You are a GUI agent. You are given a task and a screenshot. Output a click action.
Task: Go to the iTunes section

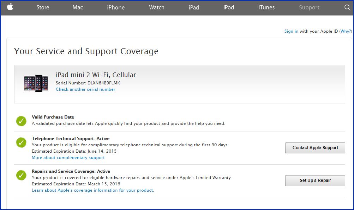266,7
